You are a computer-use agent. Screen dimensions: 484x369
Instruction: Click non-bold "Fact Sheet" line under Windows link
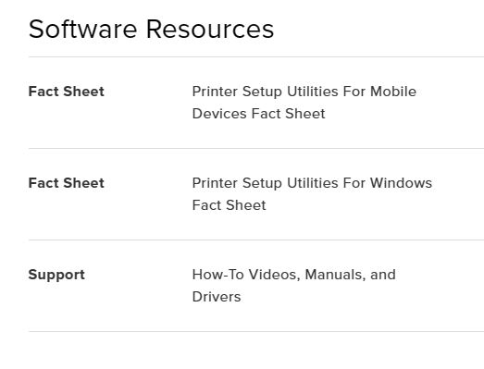(229, 205)
